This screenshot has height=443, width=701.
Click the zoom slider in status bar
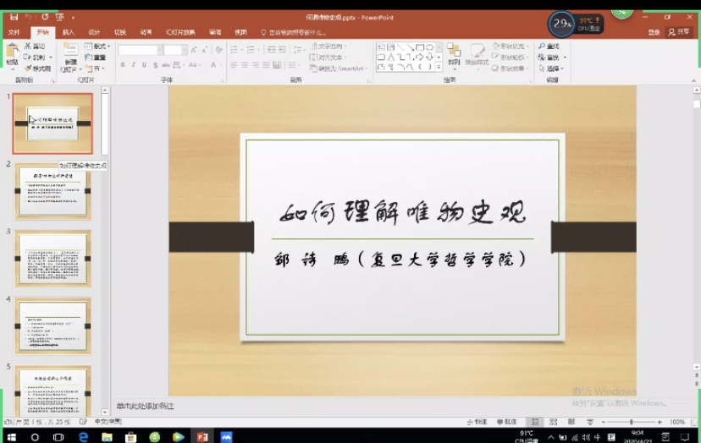631,422
